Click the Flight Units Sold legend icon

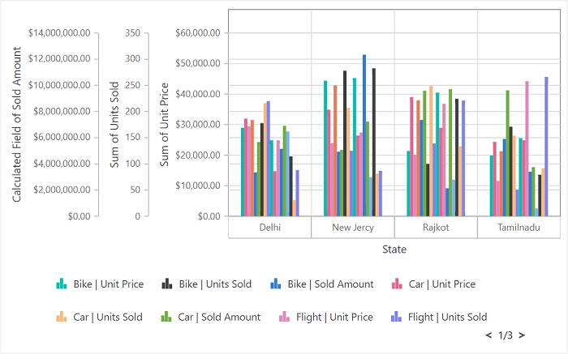point(397,317)
